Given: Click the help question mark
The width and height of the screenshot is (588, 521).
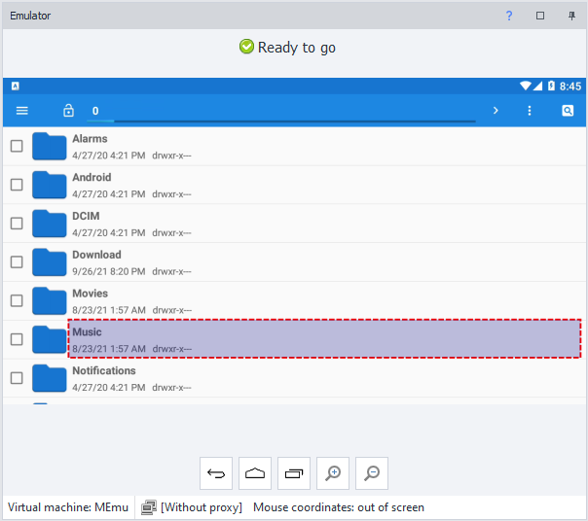Looking at the screenshot, I should [509, 16].
